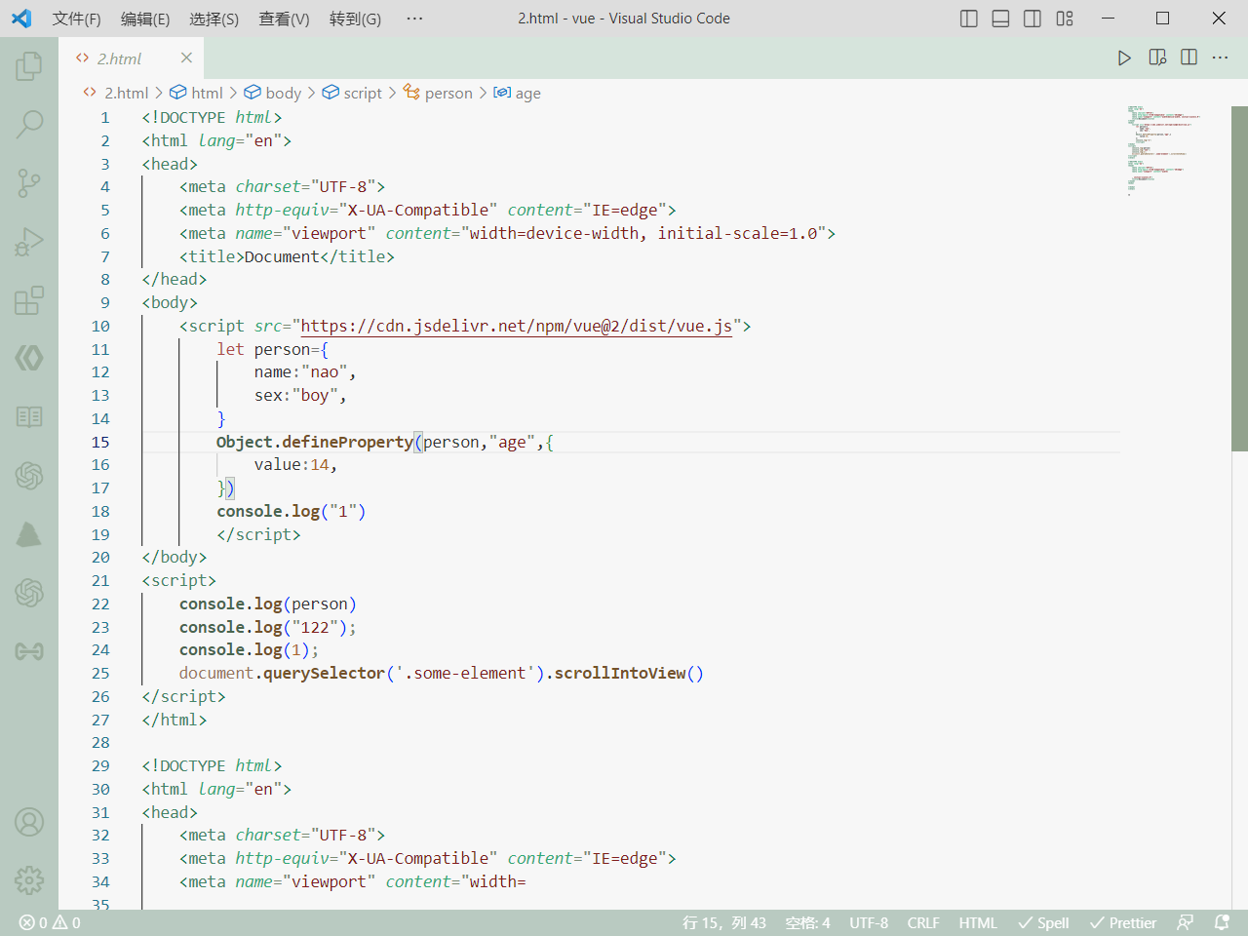
Task: Open Run and Debug view
Action: coord(29,241)
